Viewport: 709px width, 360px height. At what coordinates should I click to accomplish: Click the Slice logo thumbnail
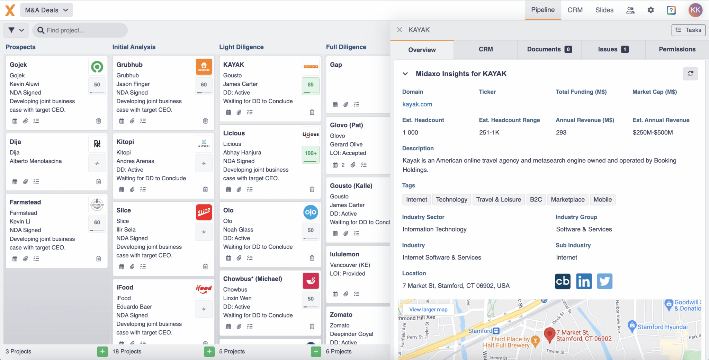pos(204,212)
